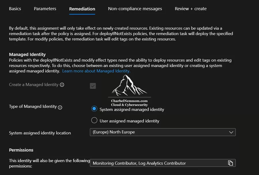
Task: Click the User assigned managed identity option text
Action: (x=129, y=121)
